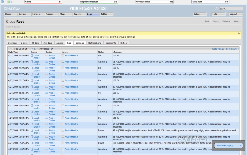
Task: Jump to last log page icon
Action: tap(32, 49)
